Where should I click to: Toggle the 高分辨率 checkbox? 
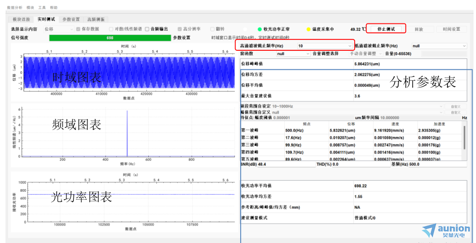[180, 29]
